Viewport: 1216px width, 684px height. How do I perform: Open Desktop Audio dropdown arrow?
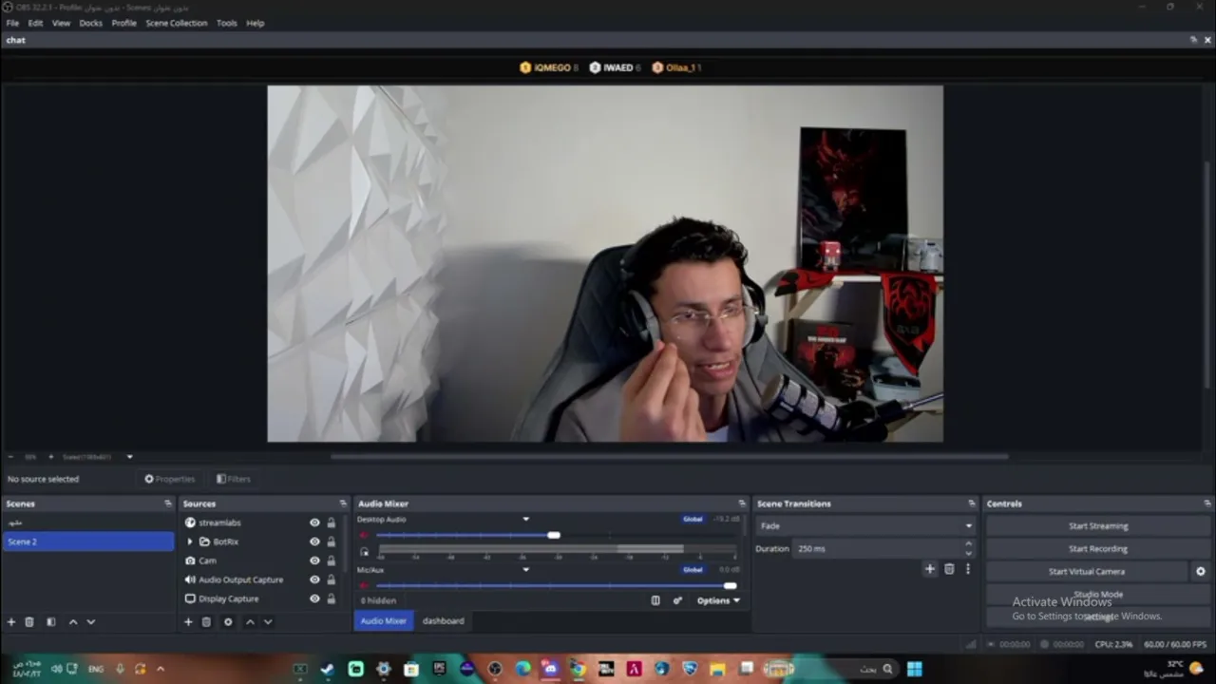[525, 520]
